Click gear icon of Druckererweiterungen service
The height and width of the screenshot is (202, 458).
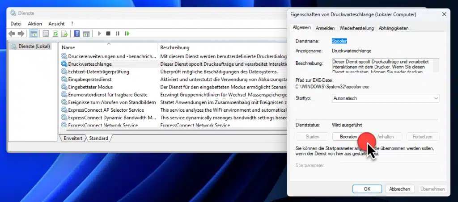(64, 56)
